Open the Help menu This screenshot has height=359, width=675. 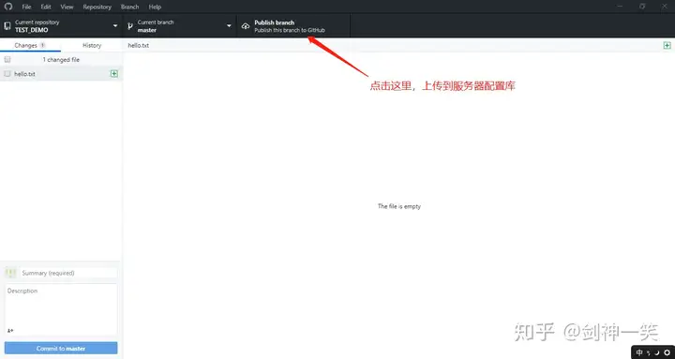click(155, 7)
